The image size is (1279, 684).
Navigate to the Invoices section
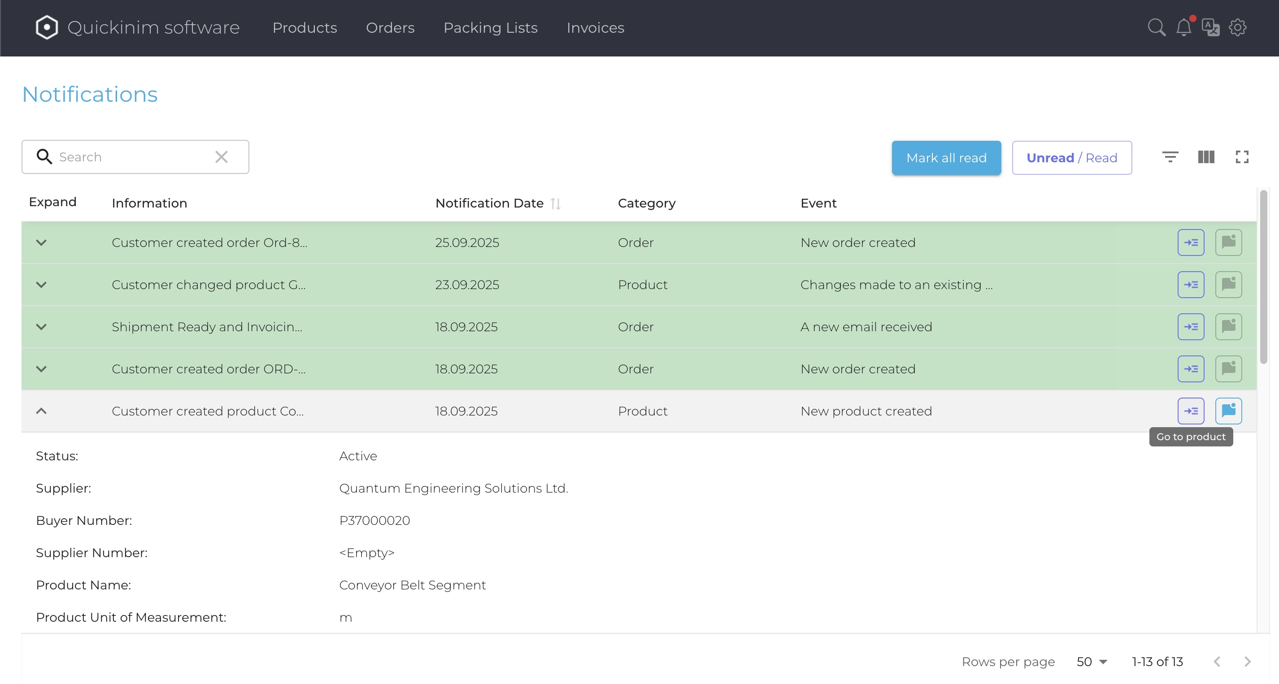[595, 28]
